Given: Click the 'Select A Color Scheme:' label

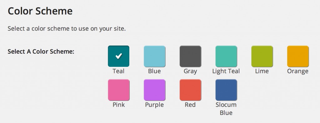Looking at the screenshot, I should (x=41, y=52).
